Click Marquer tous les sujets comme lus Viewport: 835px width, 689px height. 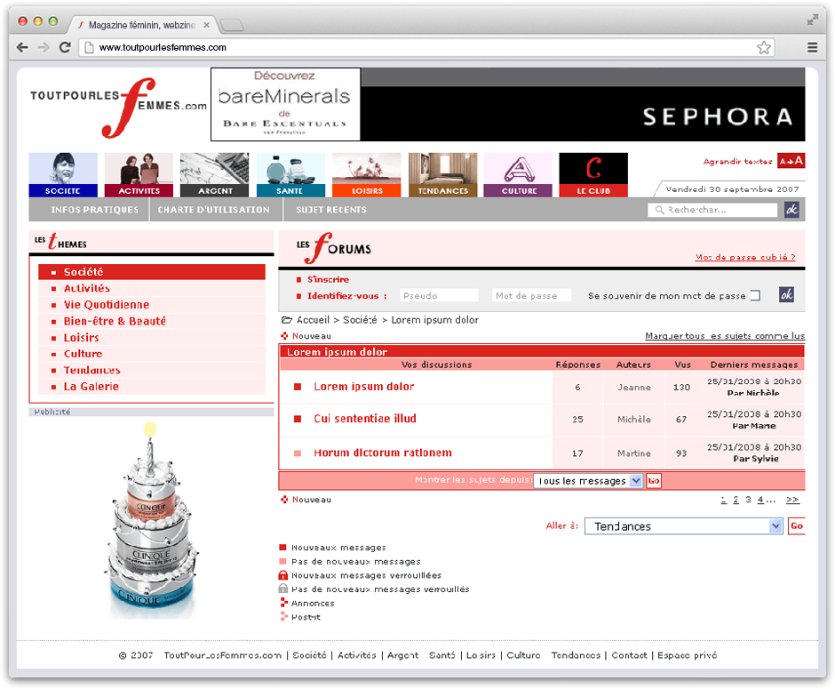click(x=724, y=336)
